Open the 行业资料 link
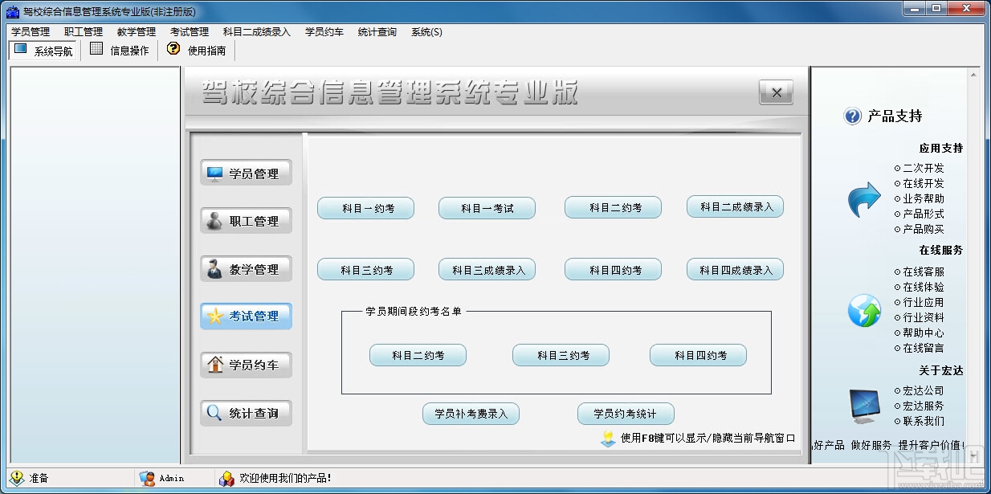The width and height of the screenshot is (991, 494). click(924, 318)
